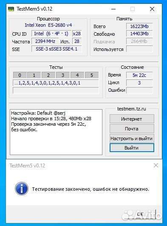Click the Цикл value 3 field

pos(139,83)
